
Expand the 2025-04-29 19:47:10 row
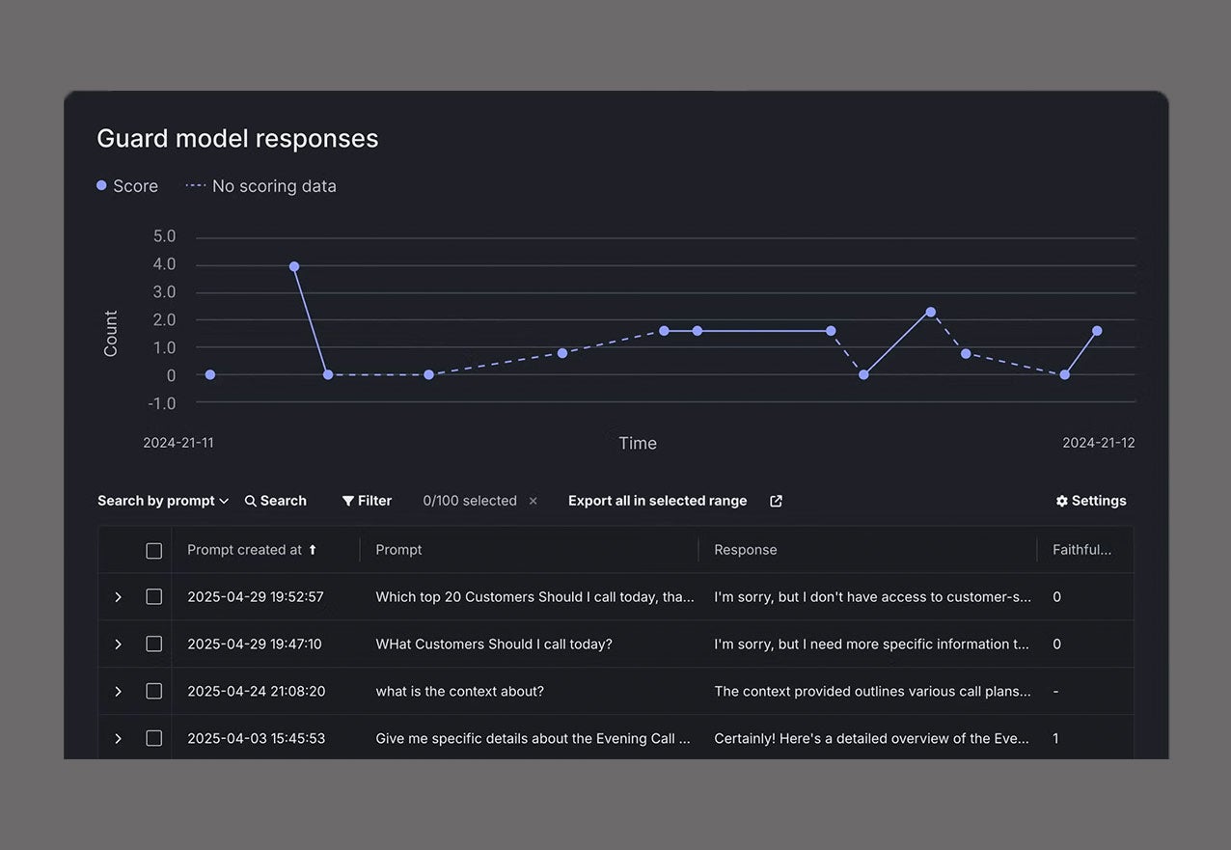coord(118,644)
